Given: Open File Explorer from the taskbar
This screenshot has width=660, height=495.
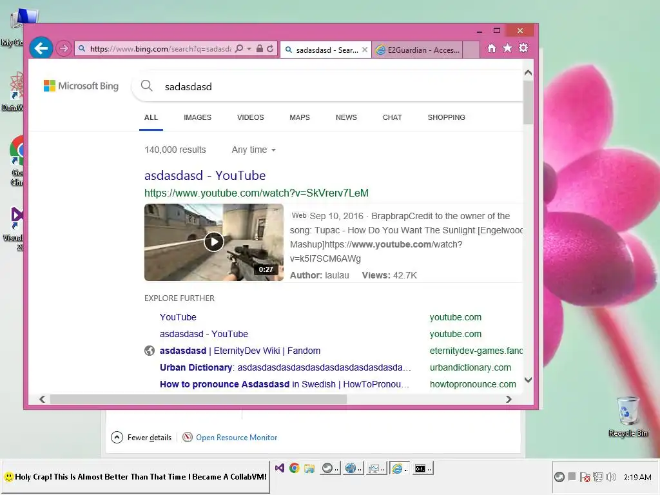Looking at the screenshot, I should pyautogui.click(x=309, y=468).
